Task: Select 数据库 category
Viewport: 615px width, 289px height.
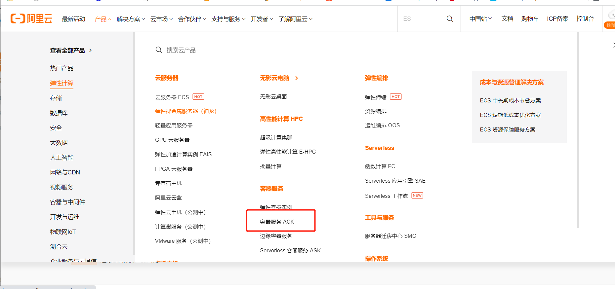Action: point(59,113)
